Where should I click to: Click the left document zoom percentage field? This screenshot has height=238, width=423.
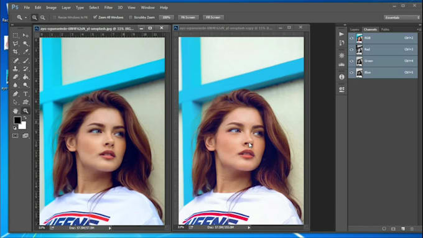[x=42, y=228]
